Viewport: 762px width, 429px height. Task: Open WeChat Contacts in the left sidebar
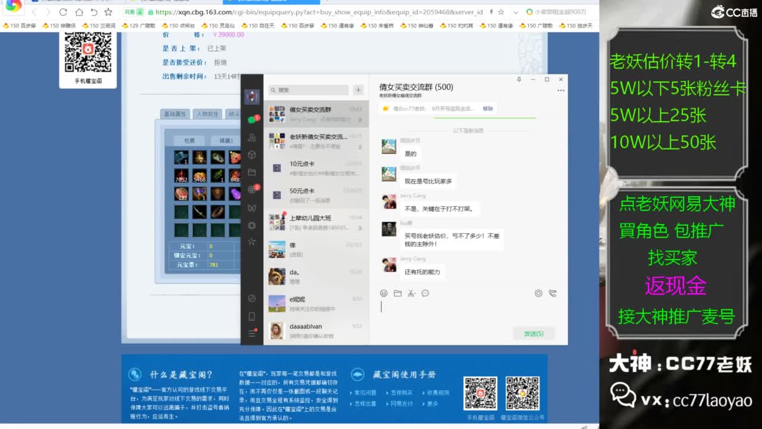click(x=252, y=138)
